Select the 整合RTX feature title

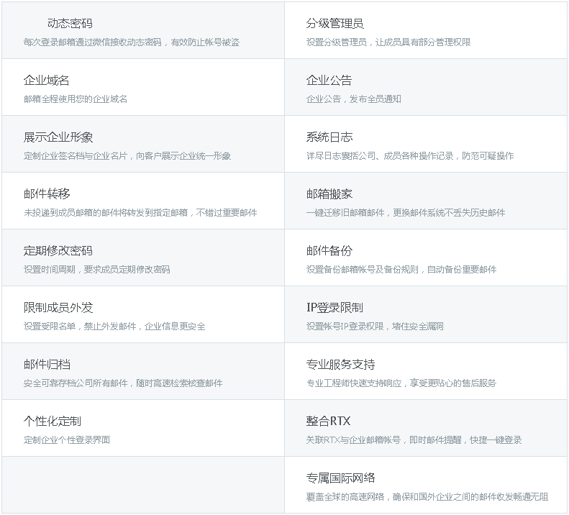point(328,421)
